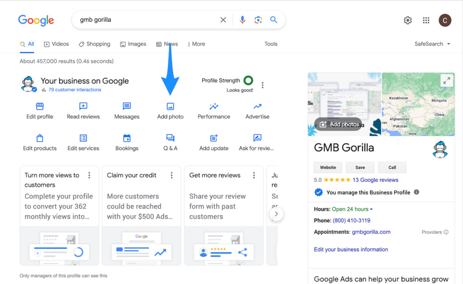Screen dimensions: 463x284
Task: Expand the Open 24 hours dropdown
Action: 352,209
